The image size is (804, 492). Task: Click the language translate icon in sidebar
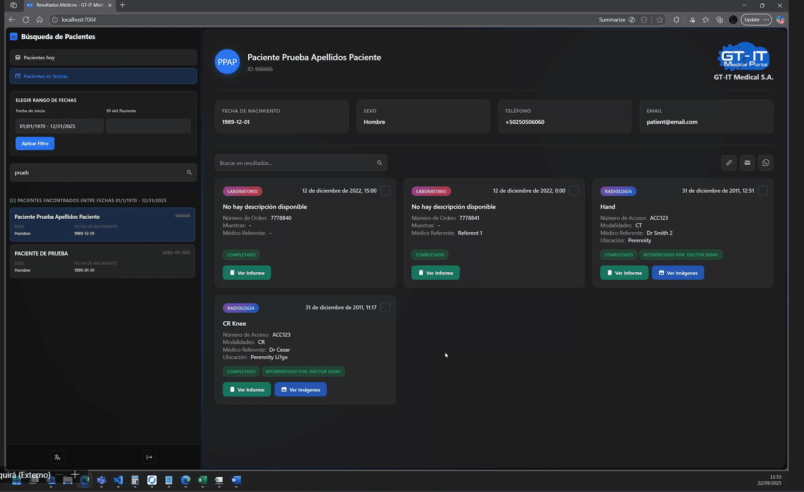coord(57,457)
